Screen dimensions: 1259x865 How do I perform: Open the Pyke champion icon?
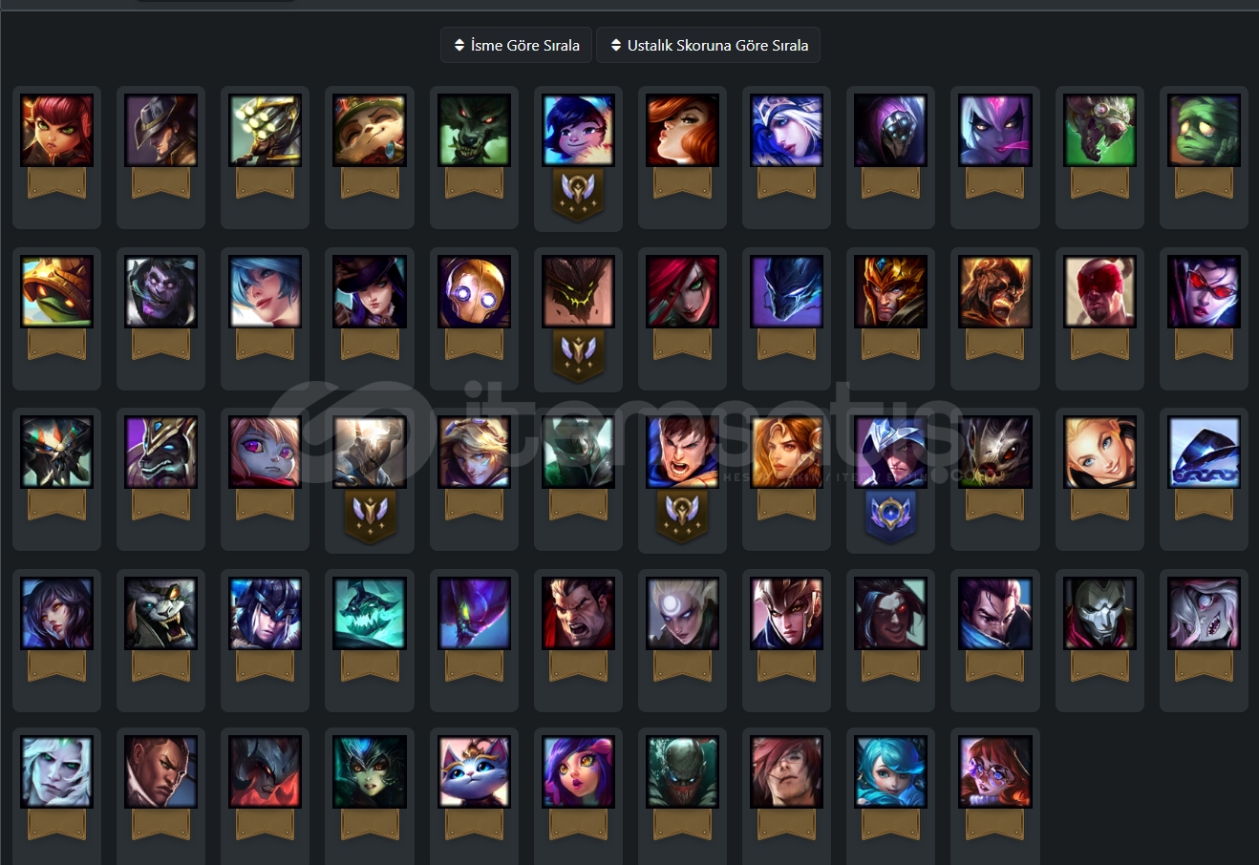[682, 772]
